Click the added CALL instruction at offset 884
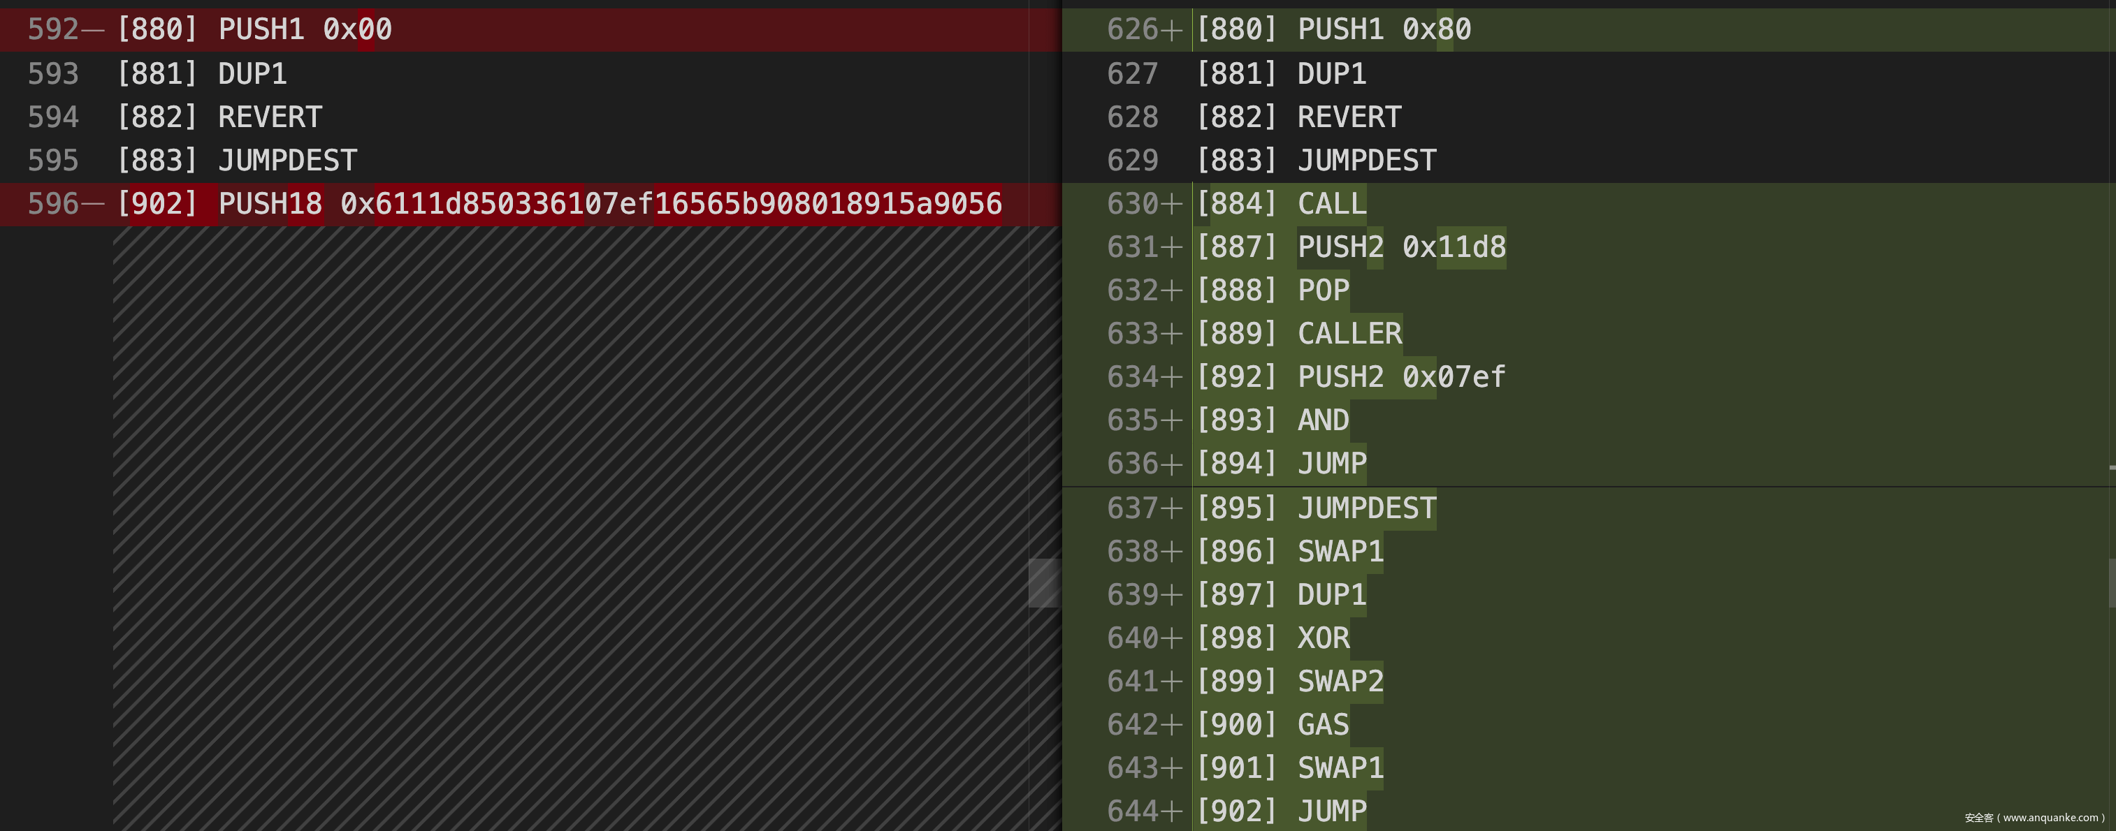 point(1331,204)
